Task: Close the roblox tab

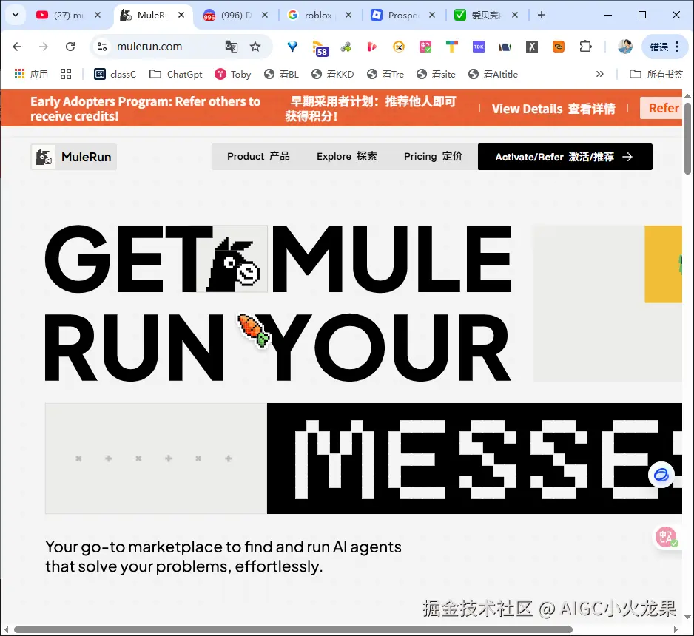Action: point(348,15)
